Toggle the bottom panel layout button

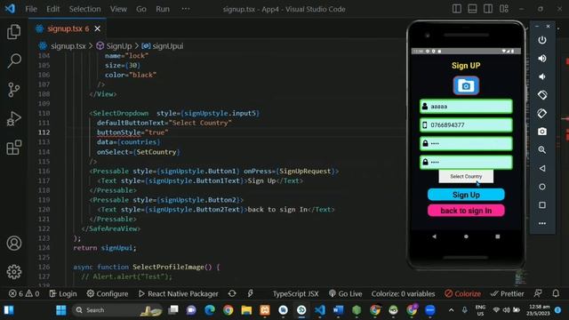tap(472, 9)
